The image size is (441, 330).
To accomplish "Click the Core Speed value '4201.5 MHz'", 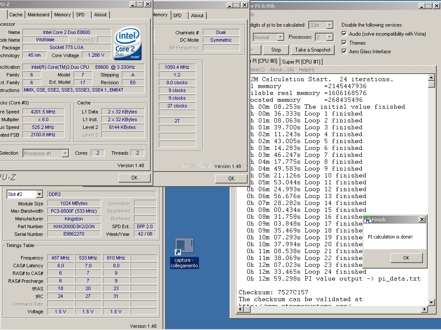I will pos(43,112).
